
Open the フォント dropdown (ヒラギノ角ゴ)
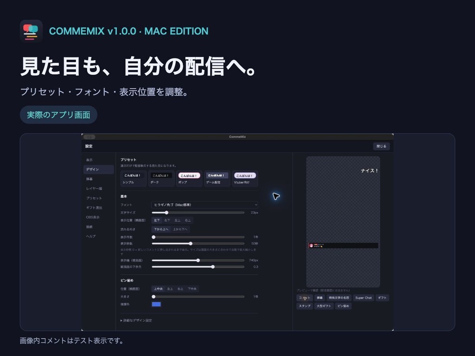tap(205, 205)
